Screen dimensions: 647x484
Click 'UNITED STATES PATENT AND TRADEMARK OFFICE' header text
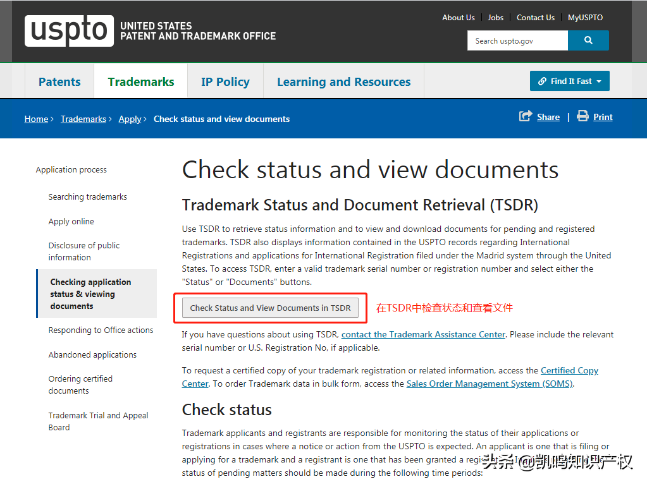coord(198,31)
